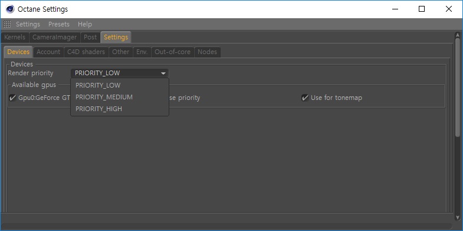Click the vertical scrollbar thumb
Screen dimensions: 463x231
click(x=458, y=87)
